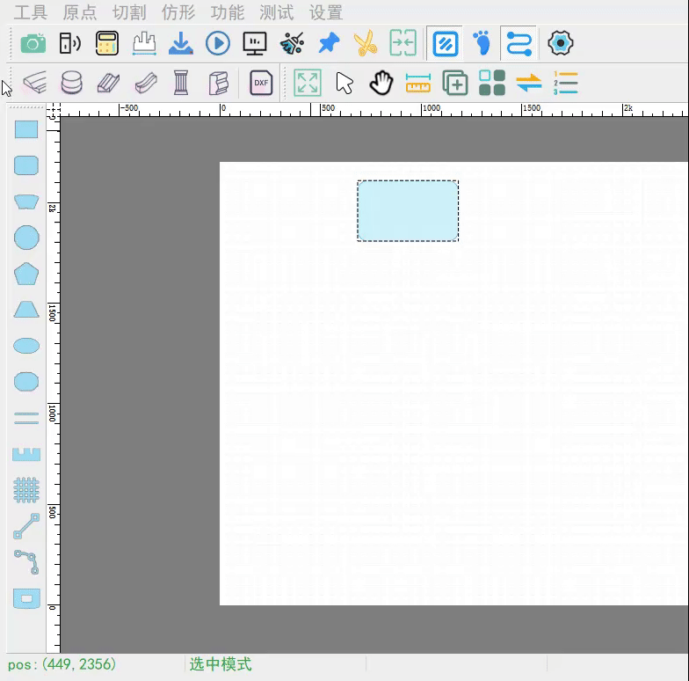The width and height of the screenshot is (689, 681).
Task: Select the yellow scissors cut tool
Action: pyautogui.click(x=365, y=43)
